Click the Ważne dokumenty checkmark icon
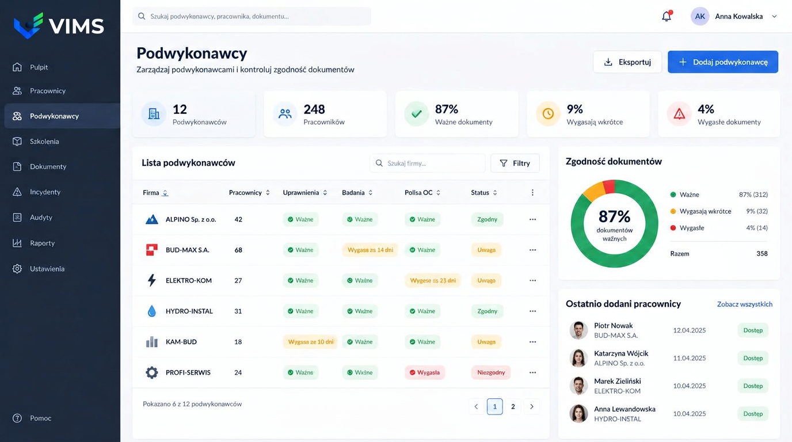 (416, 114)
